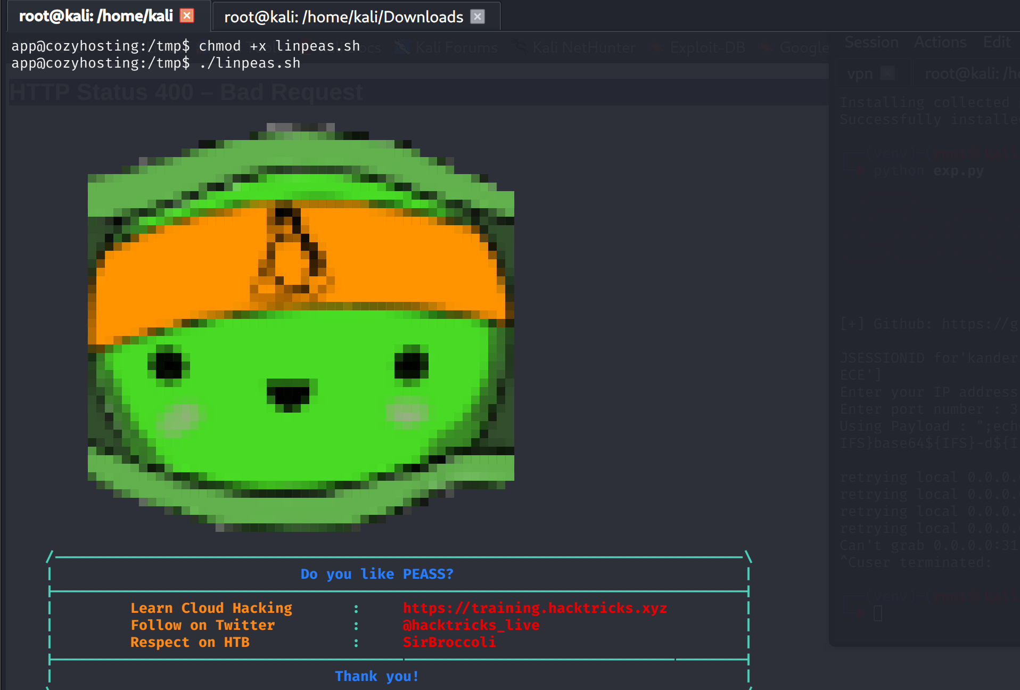The width and height of the screenshot is (1020, 690).
Task: Click the 'Learn Cloud Hacking' label
Action: (x=211, y=608)
